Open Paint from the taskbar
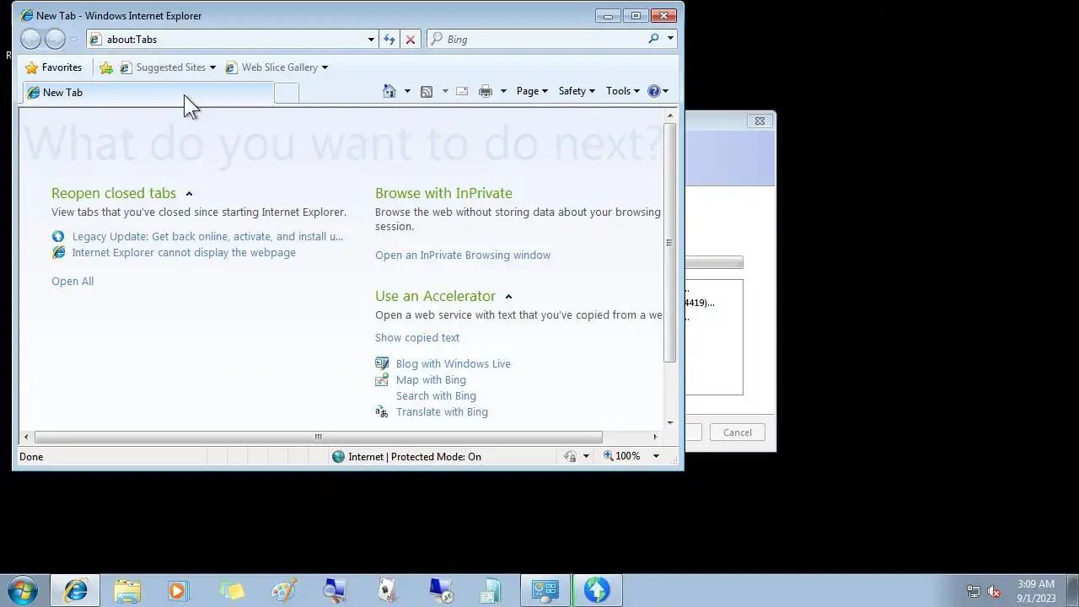Image resolution: width=1079 pixels, height=607 pixels. tap(283, 590)
